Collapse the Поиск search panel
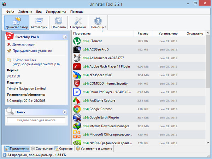Viewport: 212px width, 159px height. [65, 112]
